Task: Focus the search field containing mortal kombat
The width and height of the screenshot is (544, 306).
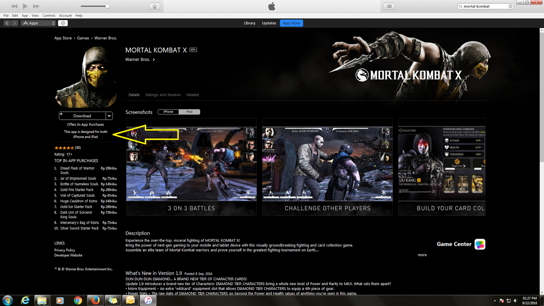Action: tap(486, 6)
